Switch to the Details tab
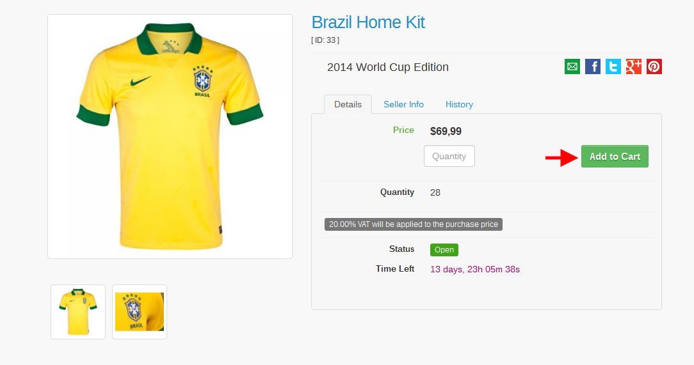The height and width of the screenshot is (365, 694). 348,104
